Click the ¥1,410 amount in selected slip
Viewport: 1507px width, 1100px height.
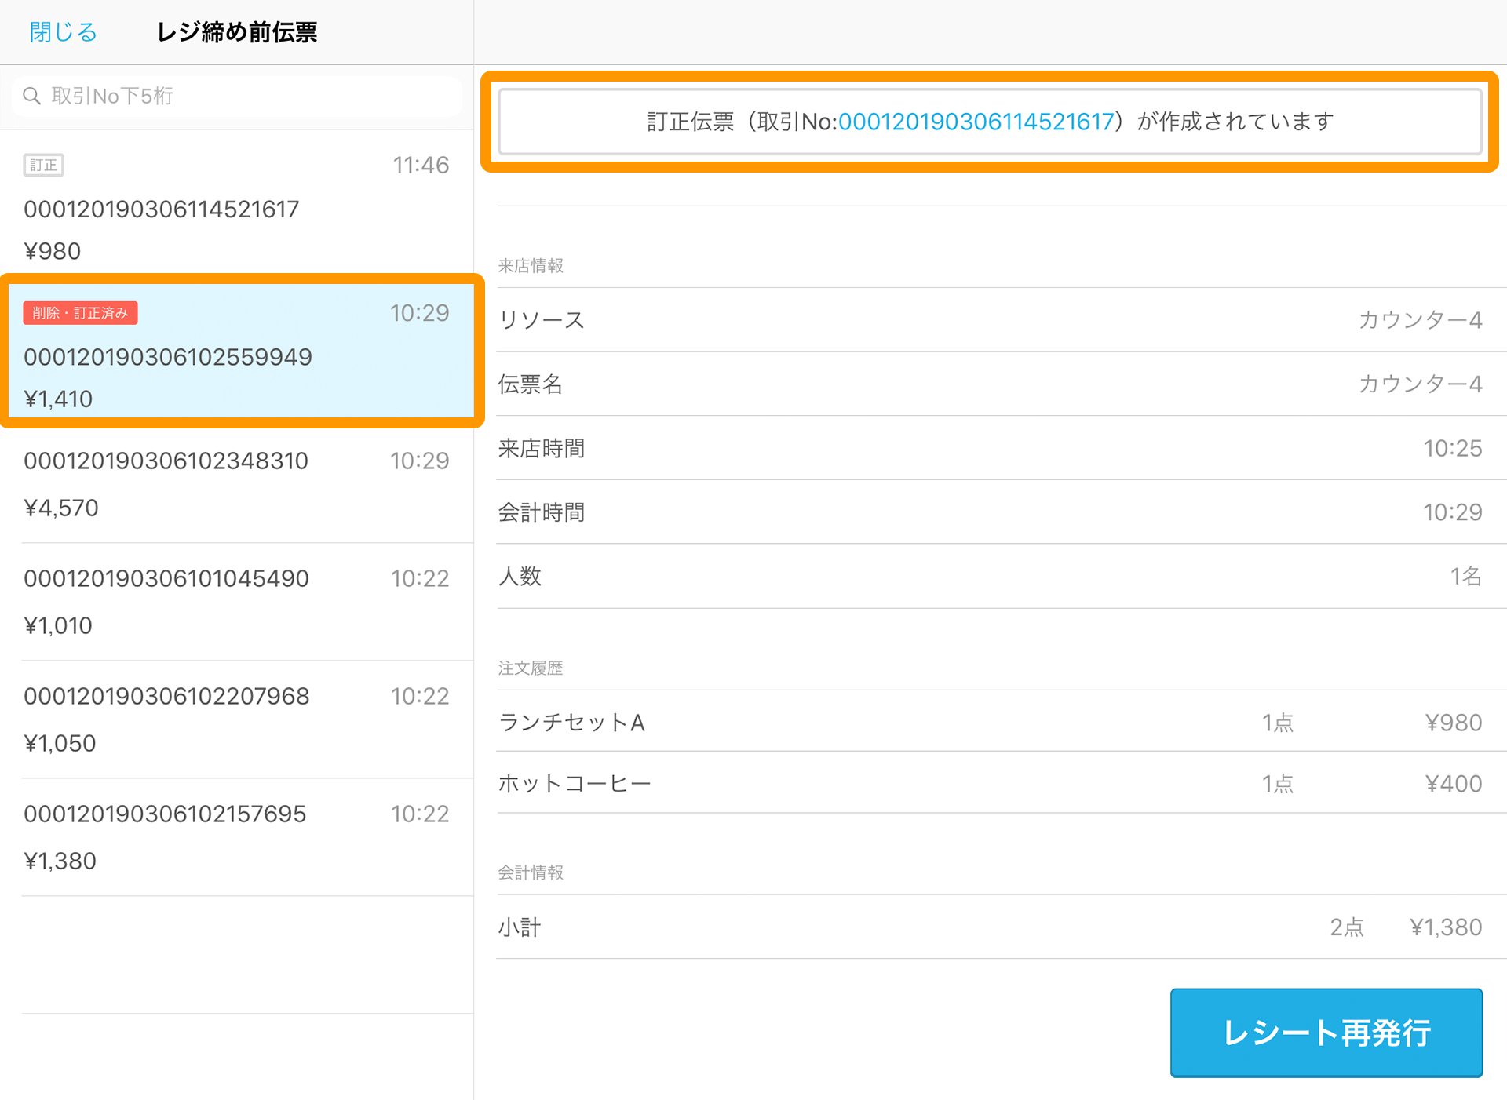(x=58, y=399)
